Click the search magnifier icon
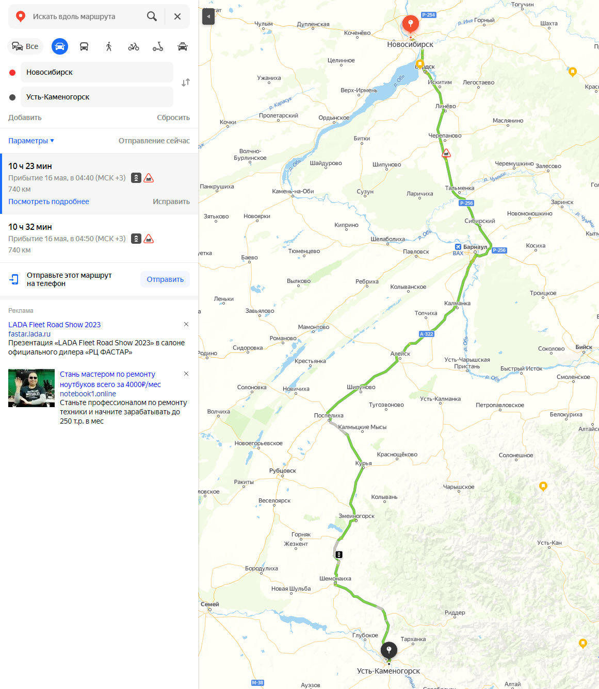Image resolution: width=599 pixels, height=689 pixels. click(x=152, y=16)
